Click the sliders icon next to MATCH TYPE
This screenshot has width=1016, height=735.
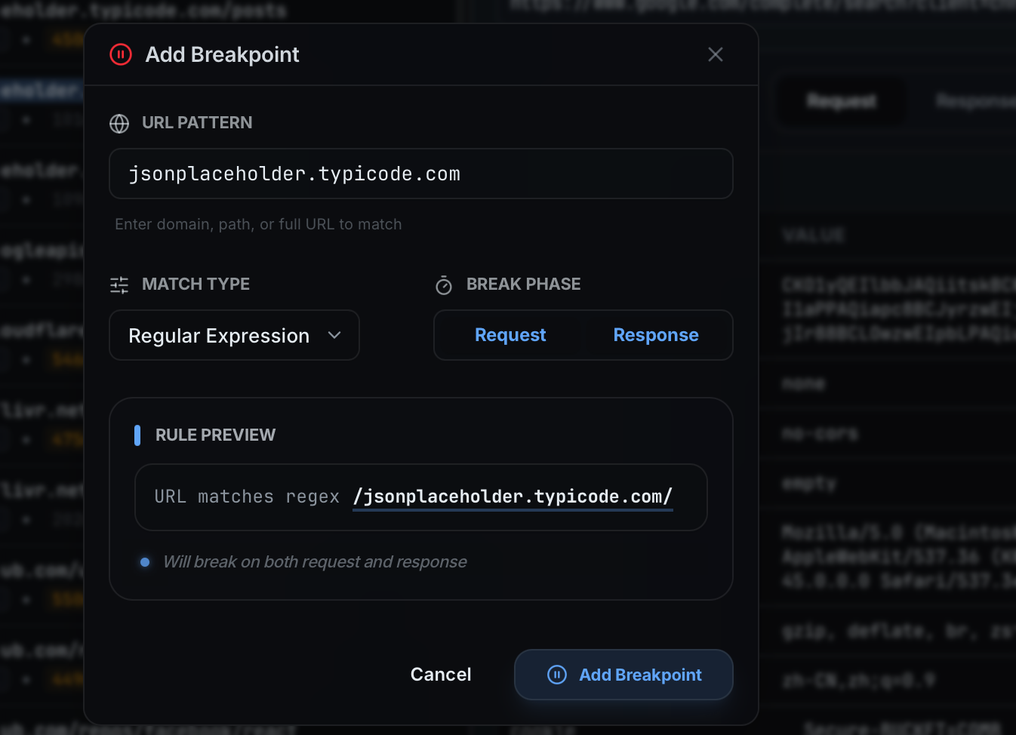coord(119,285)
